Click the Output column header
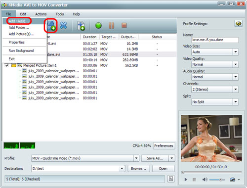This screenshot has width=247, height=188. (128, 37)
